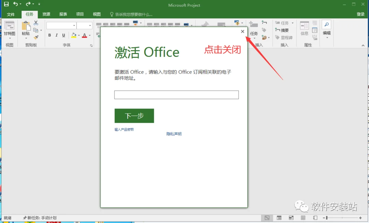Open the font size dropdown
Screen dimensions: 369x223
[90, 25]
